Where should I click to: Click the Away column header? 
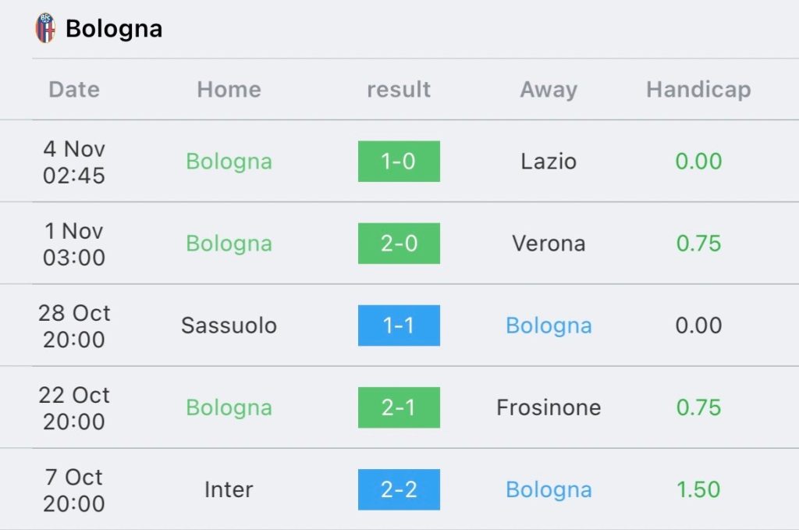coord(549,91)
